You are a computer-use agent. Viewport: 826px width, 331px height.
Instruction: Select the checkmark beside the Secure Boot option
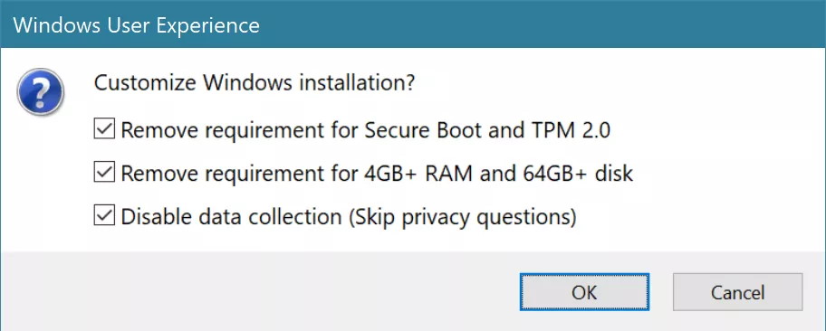(x=104, y=129)
